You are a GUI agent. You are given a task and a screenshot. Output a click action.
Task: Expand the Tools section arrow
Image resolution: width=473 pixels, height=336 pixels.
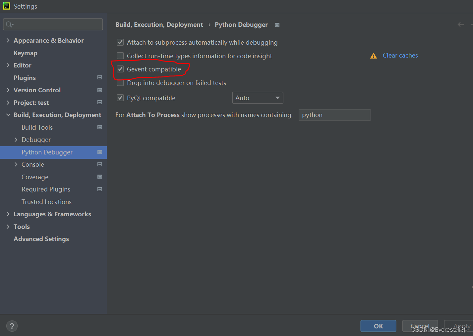(8, 227)
